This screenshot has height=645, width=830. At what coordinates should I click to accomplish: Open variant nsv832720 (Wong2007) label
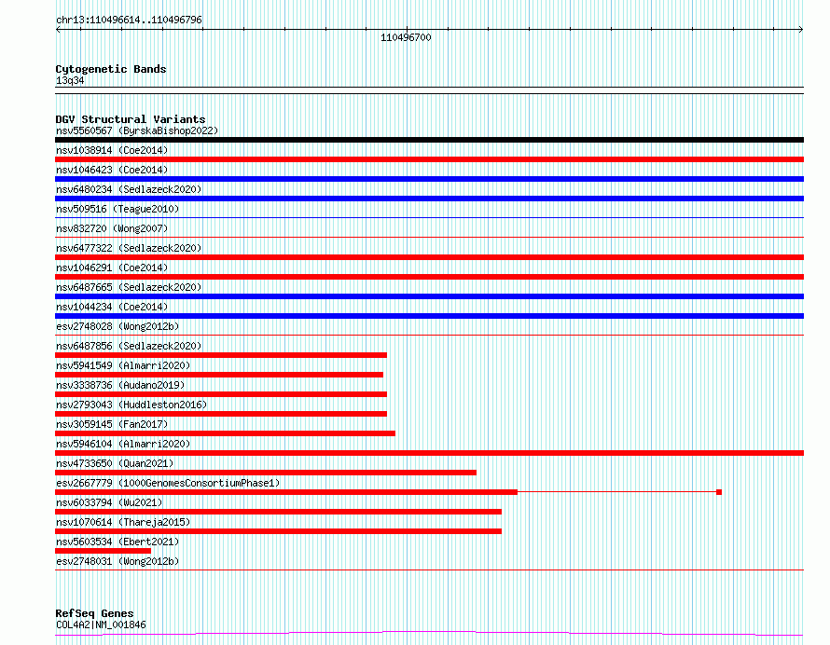112,228
